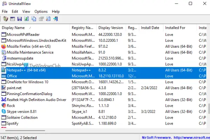Open the Options menu
This screenshot has height=140, width=210.
[x=41, y=12]
